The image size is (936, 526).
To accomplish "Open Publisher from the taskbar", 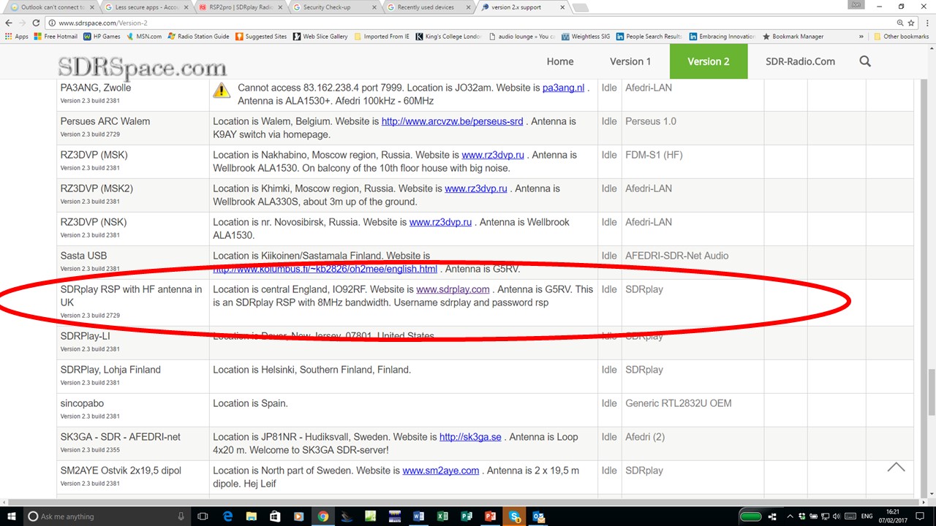I will coord(466,517).
